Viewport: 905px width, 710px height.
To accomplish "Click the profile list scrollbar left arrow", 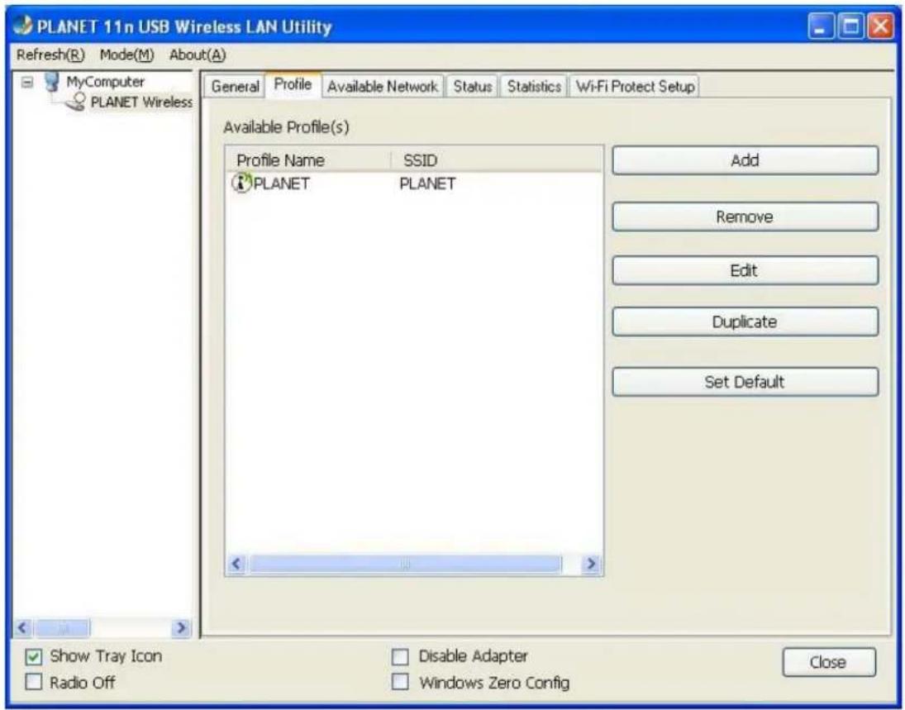I will 236,564.
